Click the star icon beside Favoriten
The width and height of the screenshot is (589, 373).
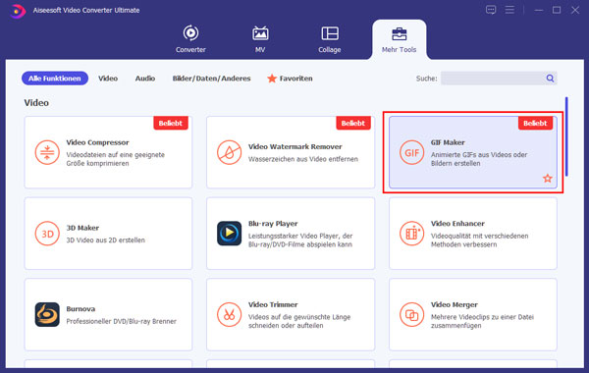(x=272, y=79)
